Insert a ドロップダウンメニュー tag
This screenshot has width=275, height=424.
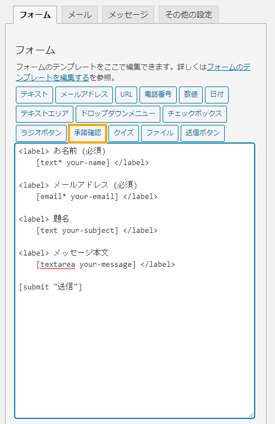click(x=118, y=114)
